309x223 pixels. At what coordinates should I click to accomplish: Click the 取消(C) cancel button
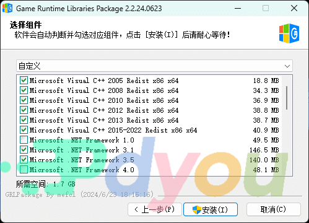(x=274, y=209)
